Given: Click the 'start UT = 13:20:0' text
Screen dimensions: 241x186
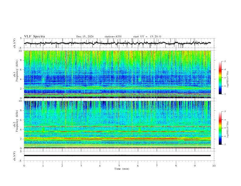Looking at the screenshot, I should click(147, 36).
